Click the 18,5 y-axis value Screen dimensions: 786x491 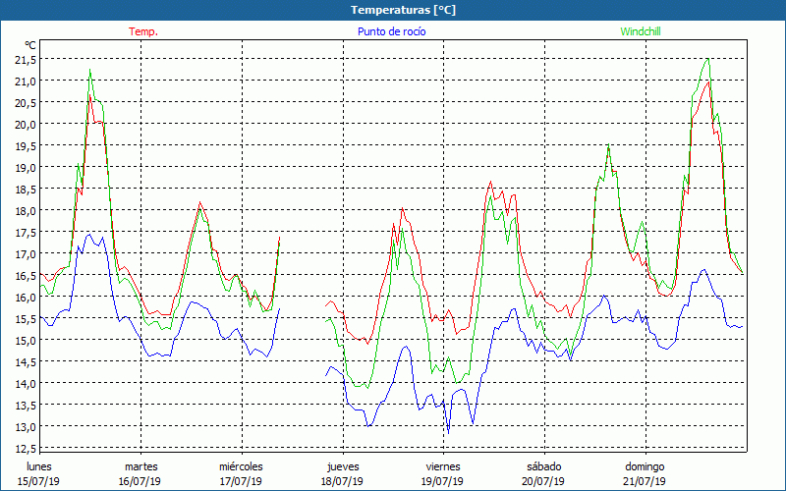pos(27,190)
